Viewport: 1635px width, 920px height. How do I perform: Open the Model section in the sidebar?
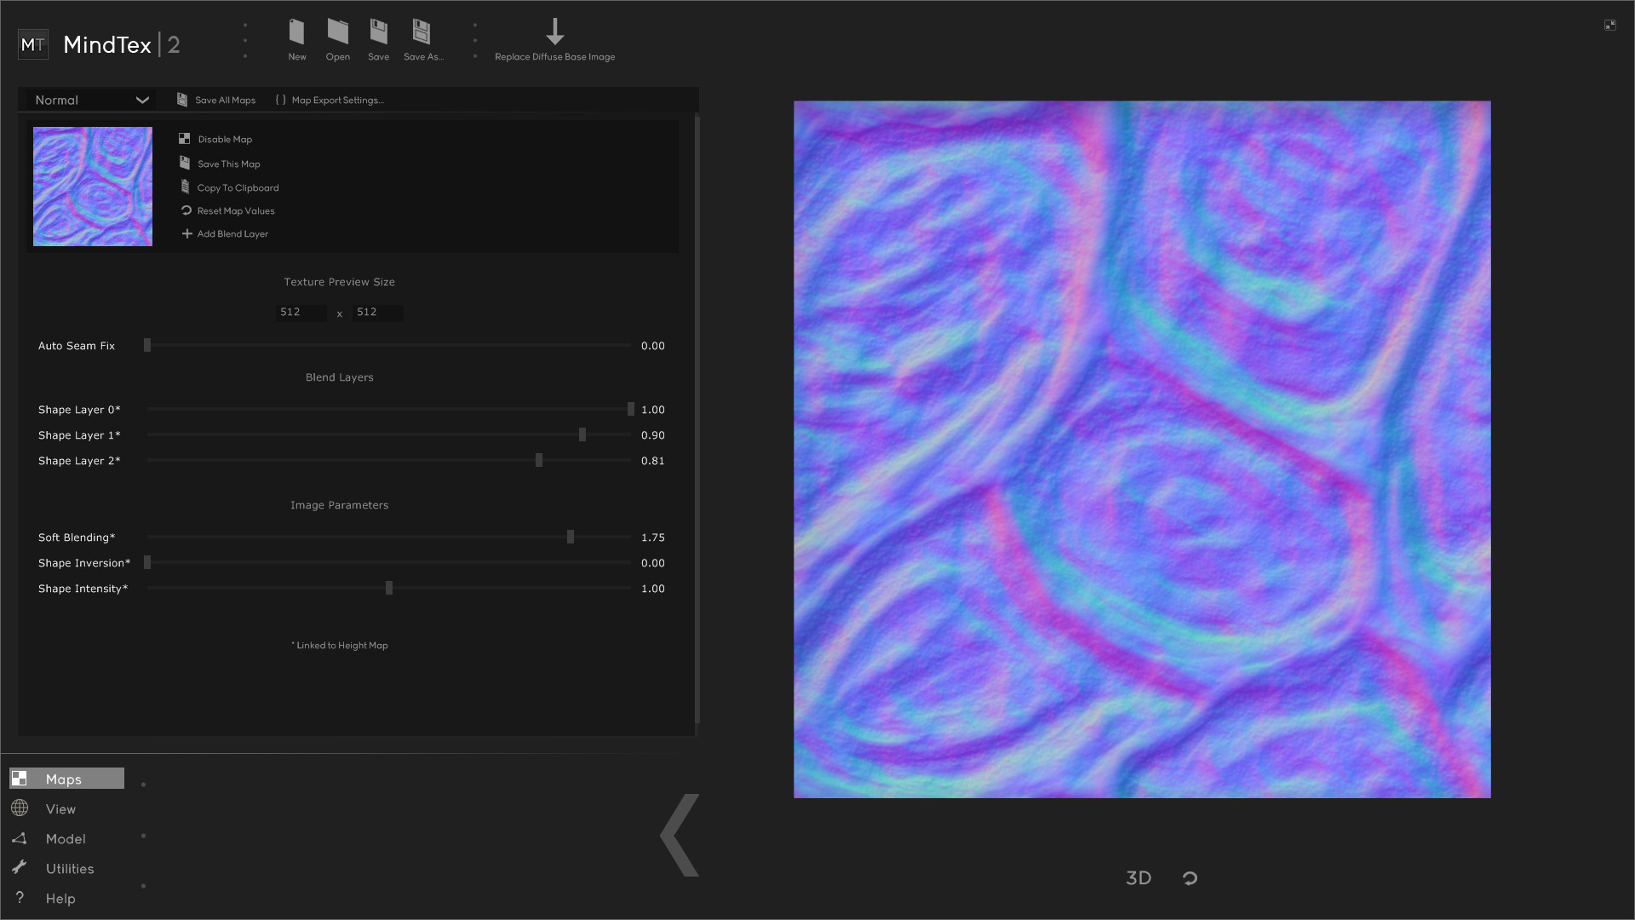tap(66, 839)
